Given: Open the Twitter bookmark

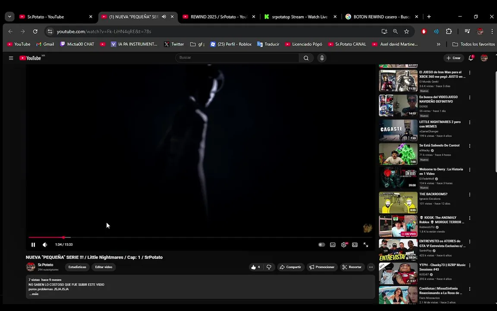Looking at the screenshot, I should [174, 44].
